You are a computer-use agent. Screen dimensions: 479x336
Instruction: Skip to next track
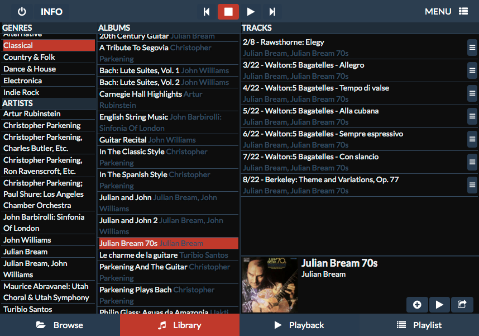[x=272, y=12]
